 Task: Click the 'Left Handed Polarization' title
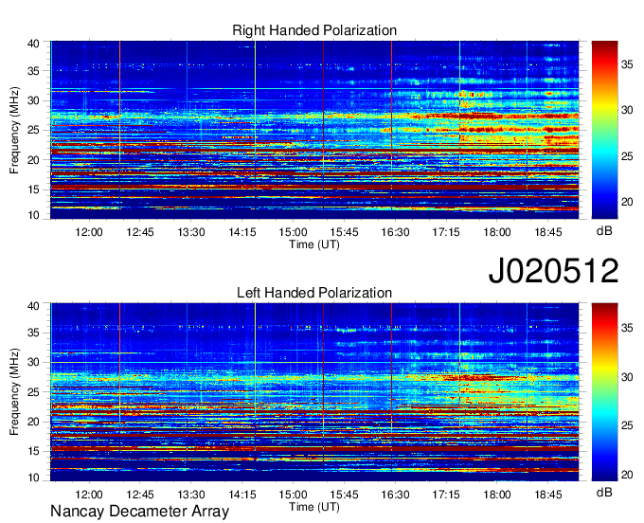pos(314,293)
